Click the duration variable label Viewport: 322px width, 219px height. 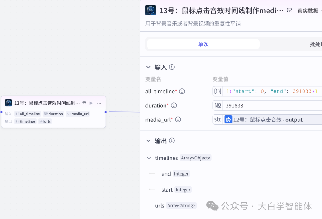(x=156, y=106)
